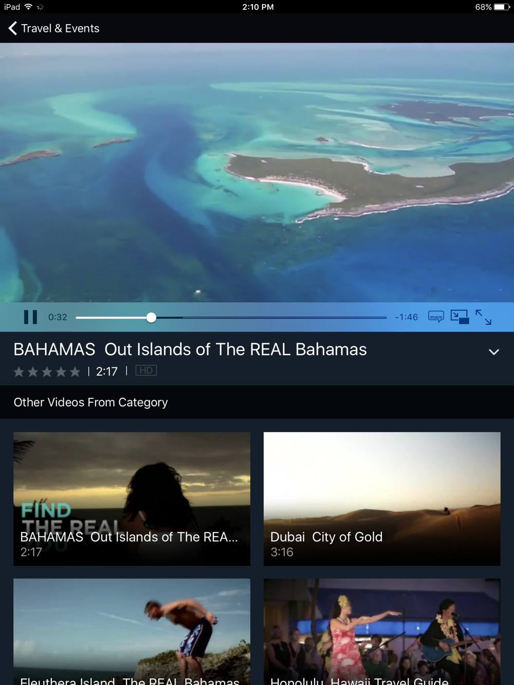Screen dimensions: 514x685
Task: Pause the playing video
Action: (x=30, y=317)
